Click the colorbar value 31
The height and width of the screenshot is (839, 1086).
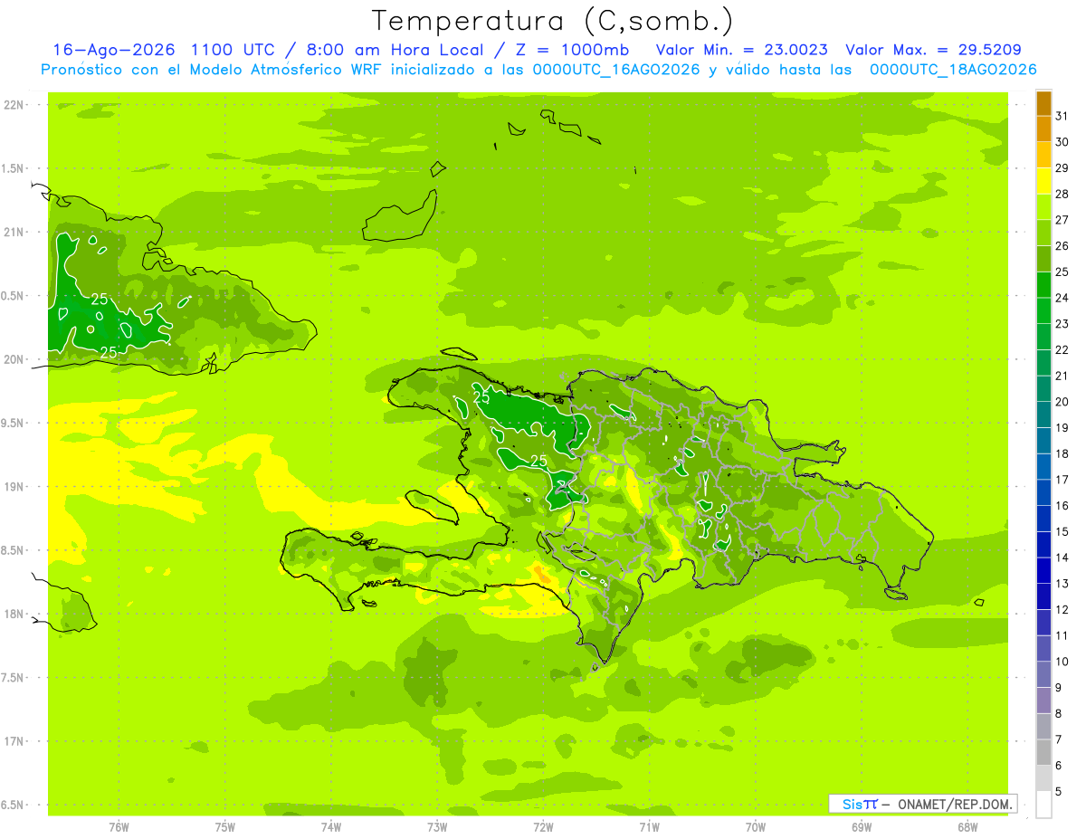click(x=1062, y=116)
